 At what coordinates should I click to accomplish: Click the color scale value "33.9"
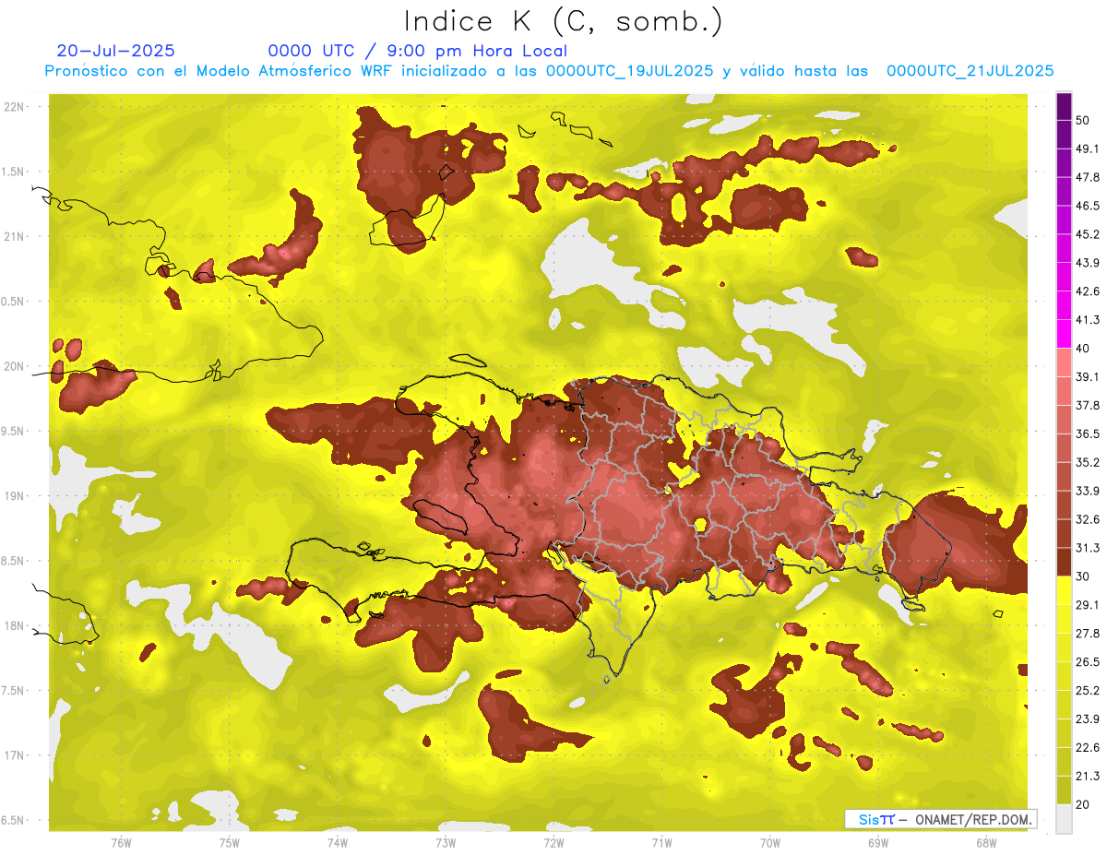pos(1088,491)
